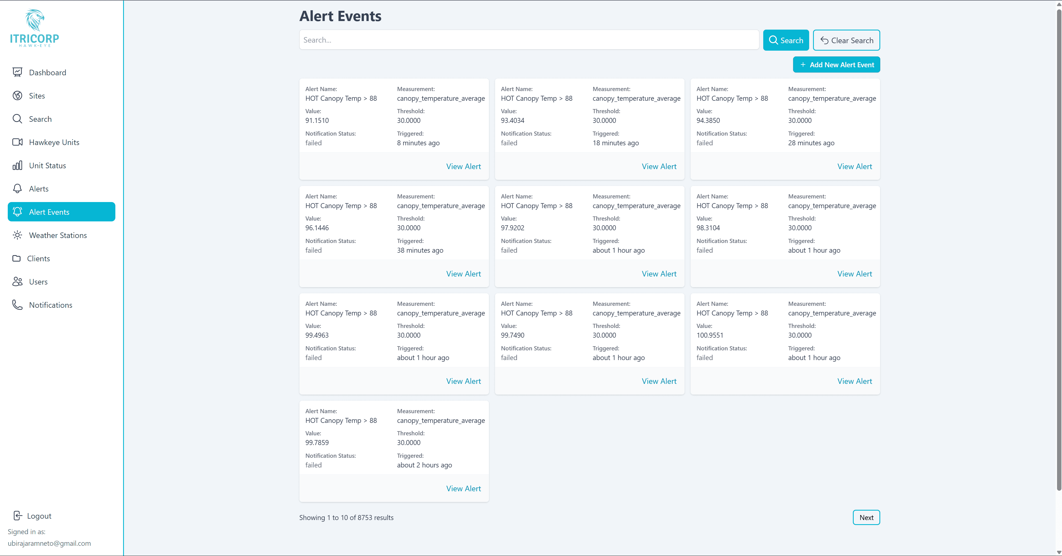
Task: Click the Unit Status bar chart icon
Action: click(x=17, y=165)
